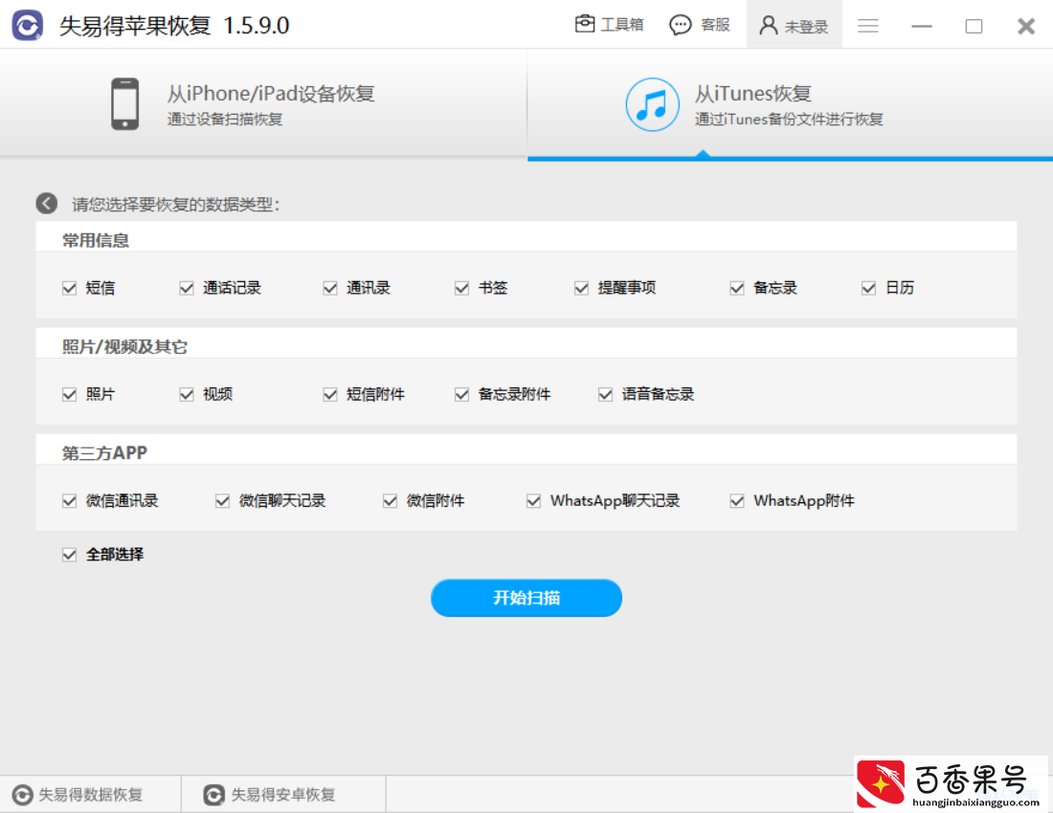Click the 通过iTunes备份文件进行恢复 subtitle

789,119
